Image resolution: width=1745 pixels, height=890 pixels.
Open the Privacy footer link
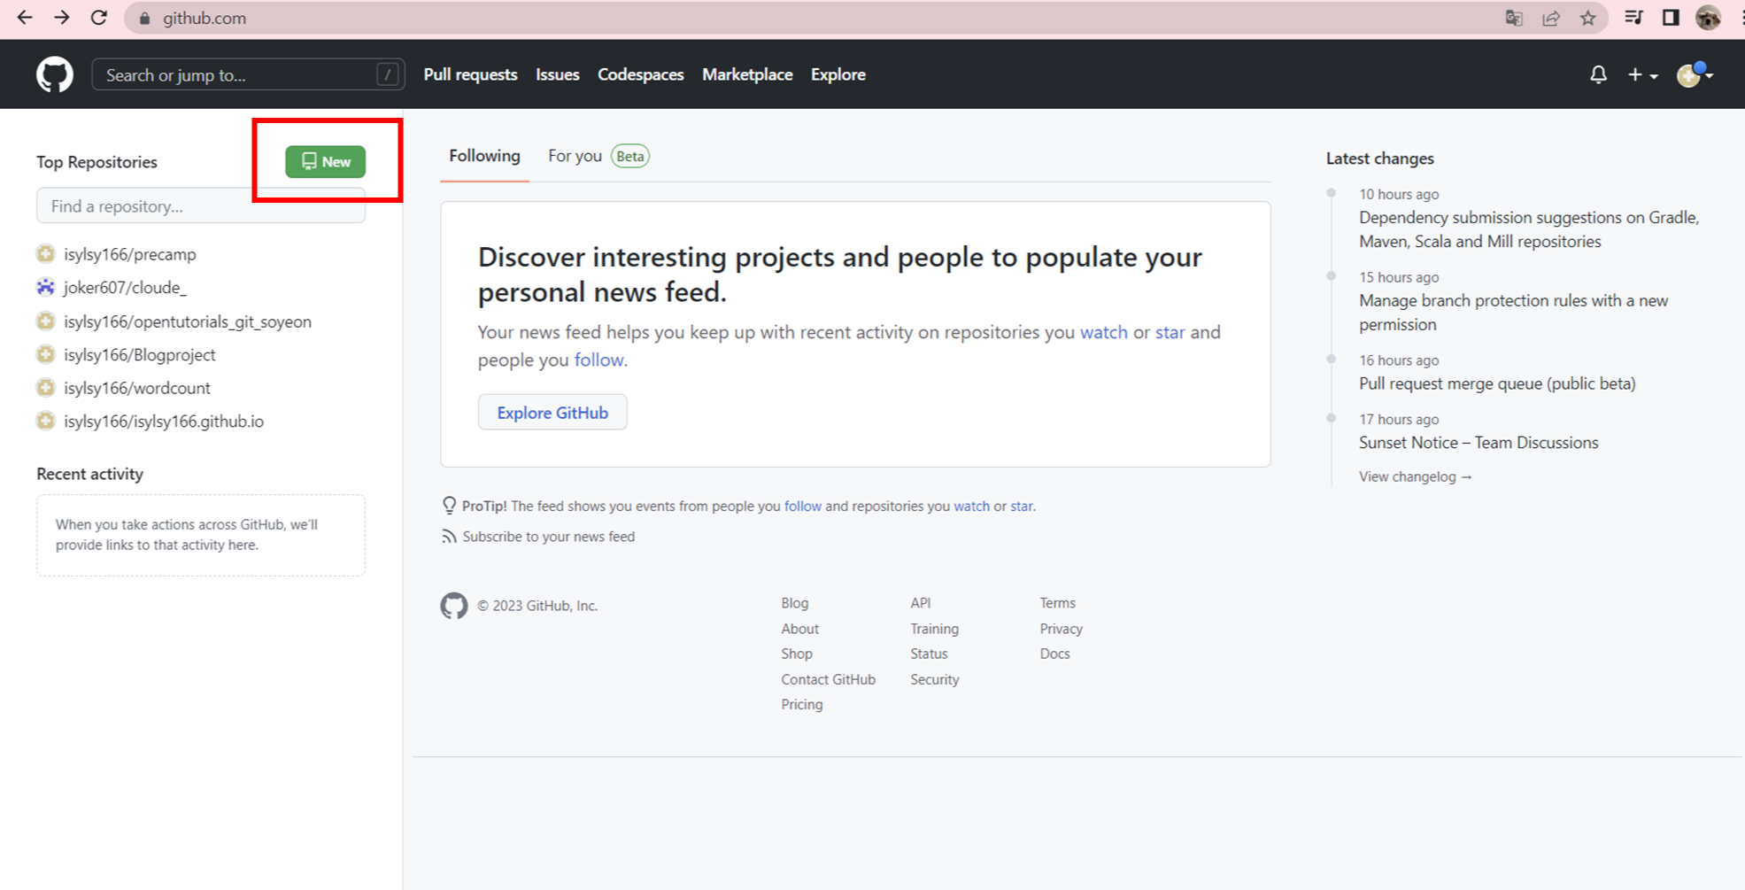tap(1061, 629)
